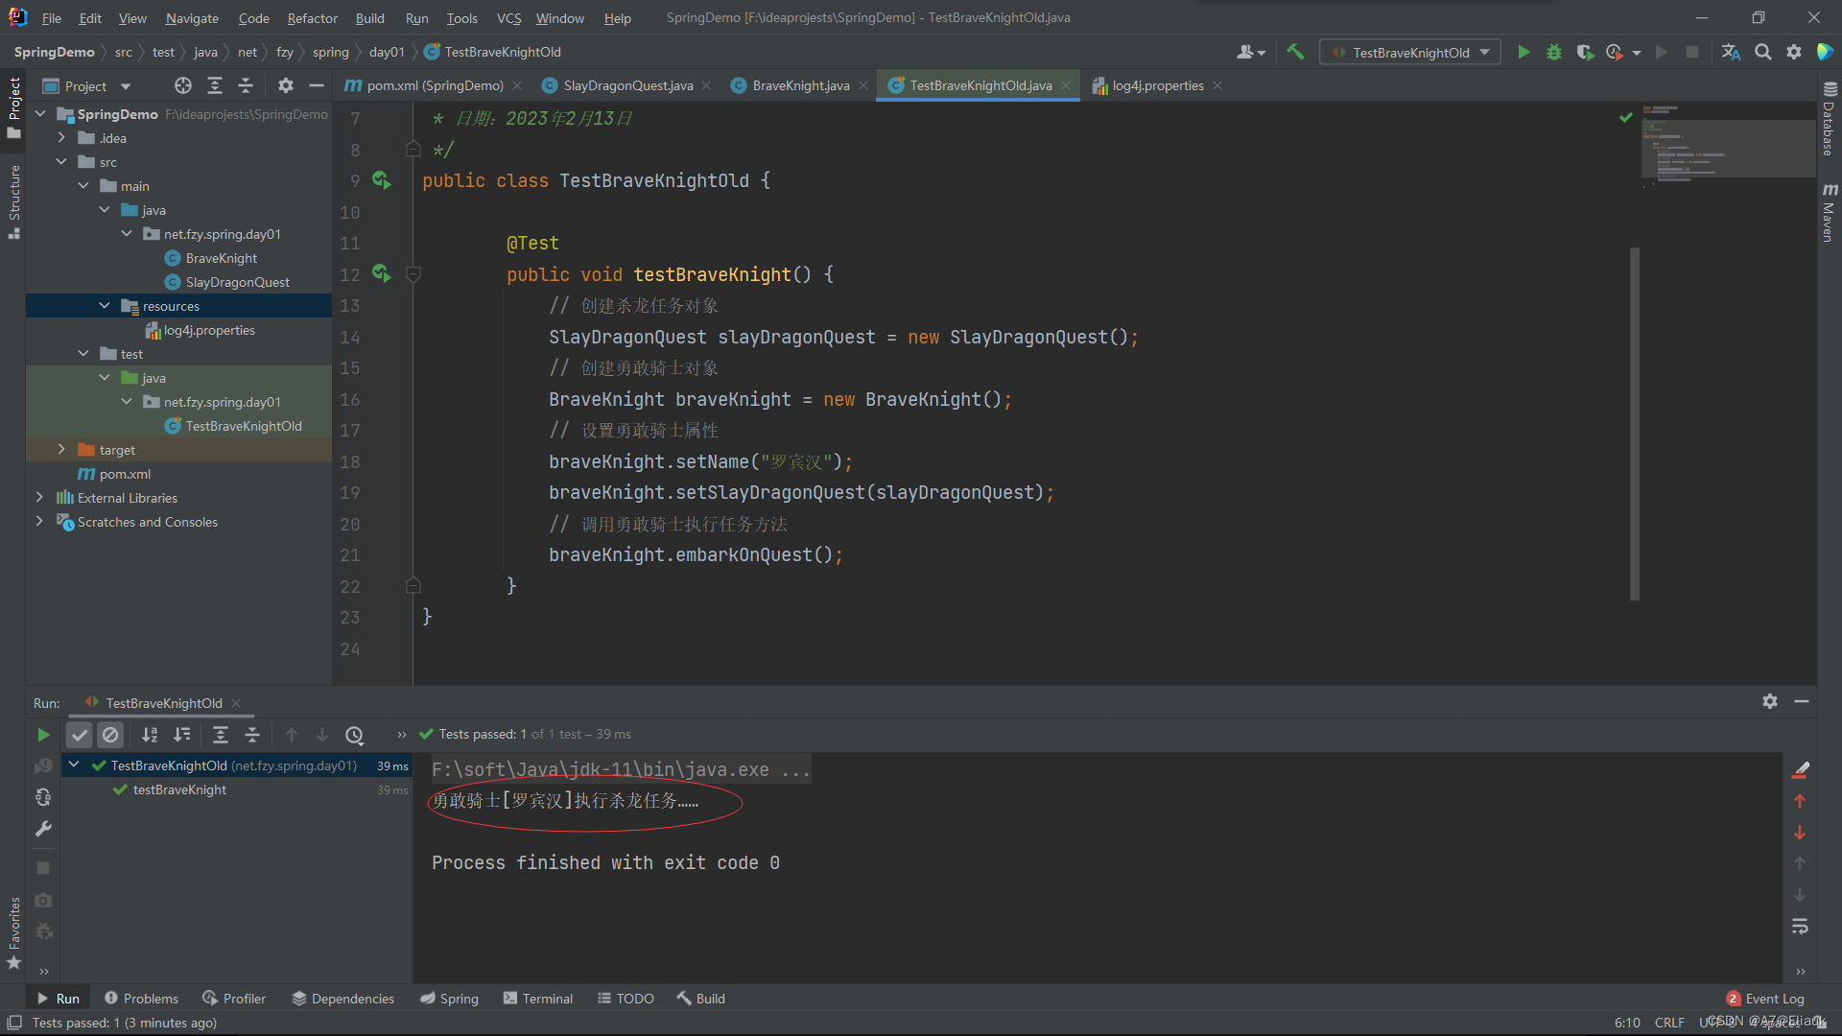Collapse all in Project panel toolbar

pos(246,86)
